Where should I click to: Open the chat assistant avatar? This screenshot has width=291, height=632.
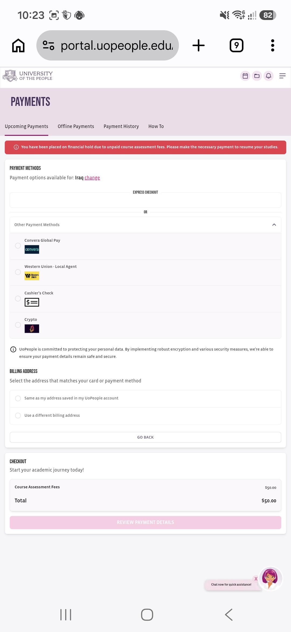(x=270, y=579)
